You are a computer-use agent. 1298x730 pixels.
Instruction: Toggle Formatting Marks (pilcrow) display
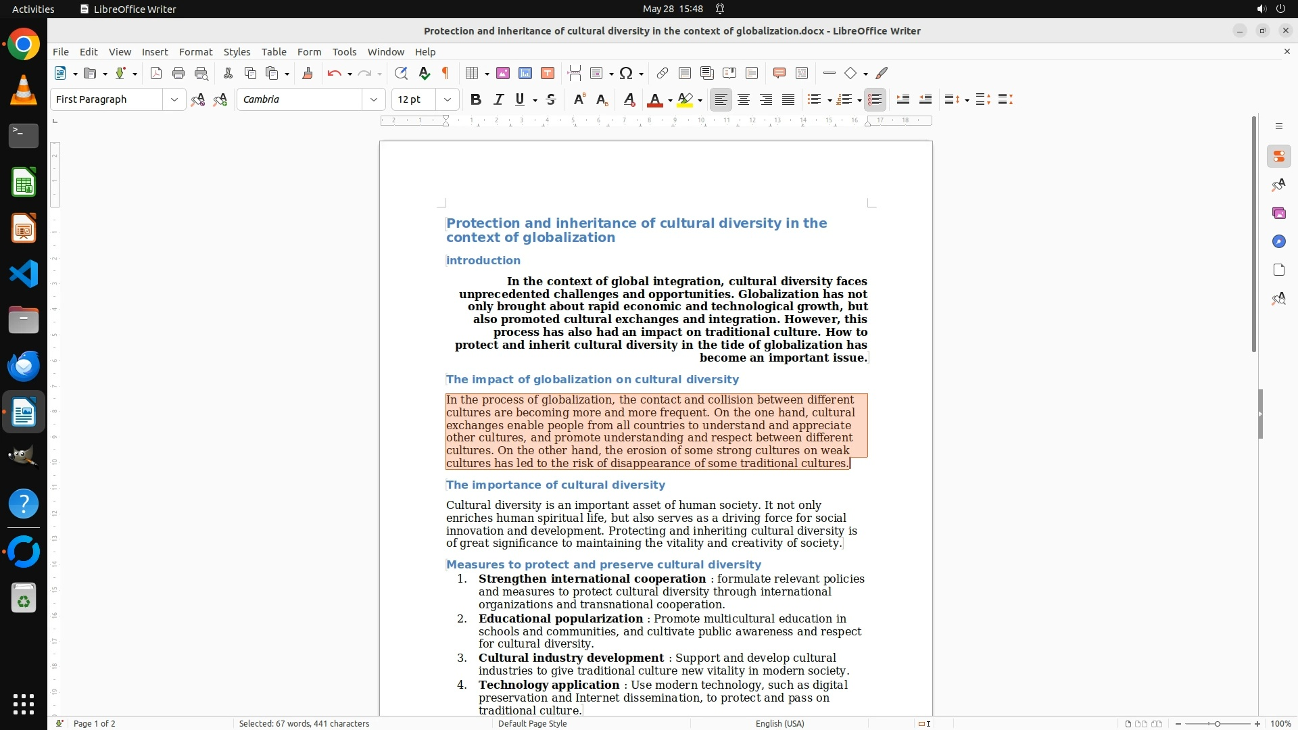pyautogui.click(x=446, y=73)
